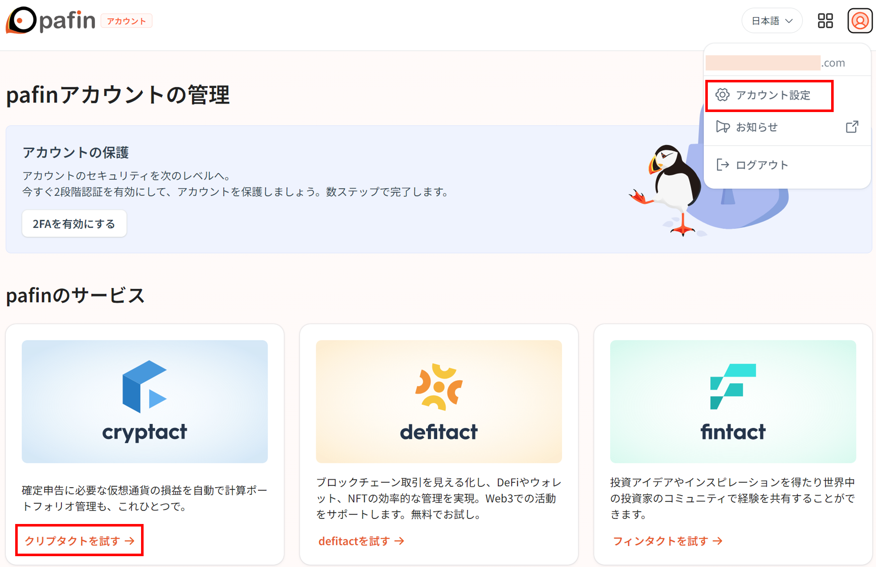Click the arrow after フィンタクトを試す
This screenshot has height=567, width=876.
pos(717,541)
